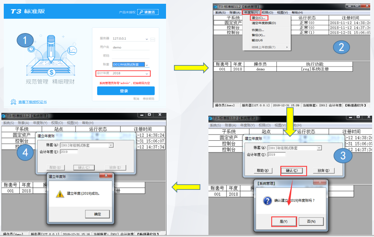This screenshot has width=374, height=237.
Task: Click the 【畅捷通软件】 entry in the 15:09 status bar
Action: point(356,105)
